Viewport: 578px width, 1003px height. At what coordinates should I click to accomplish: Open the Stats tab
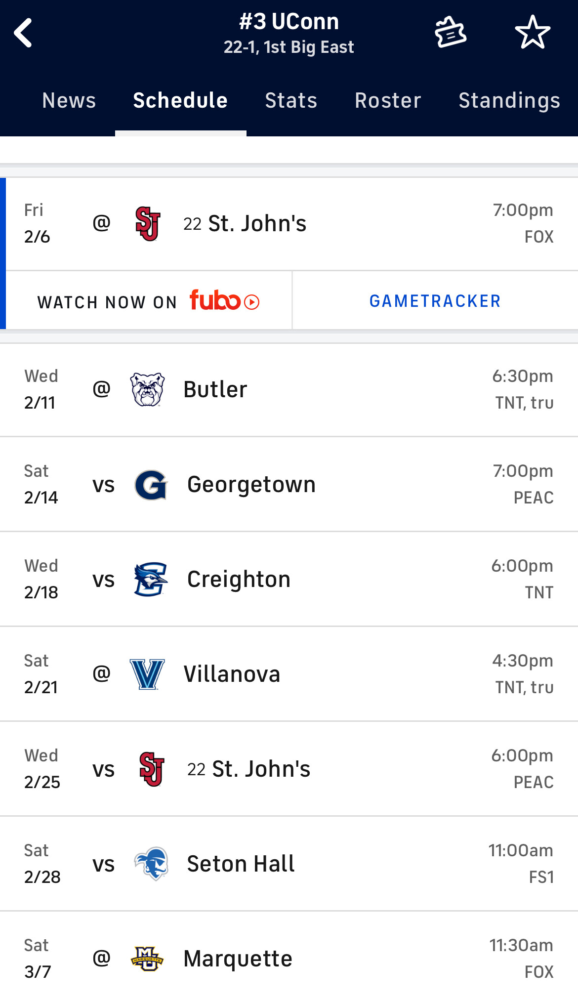coord(291,100)
